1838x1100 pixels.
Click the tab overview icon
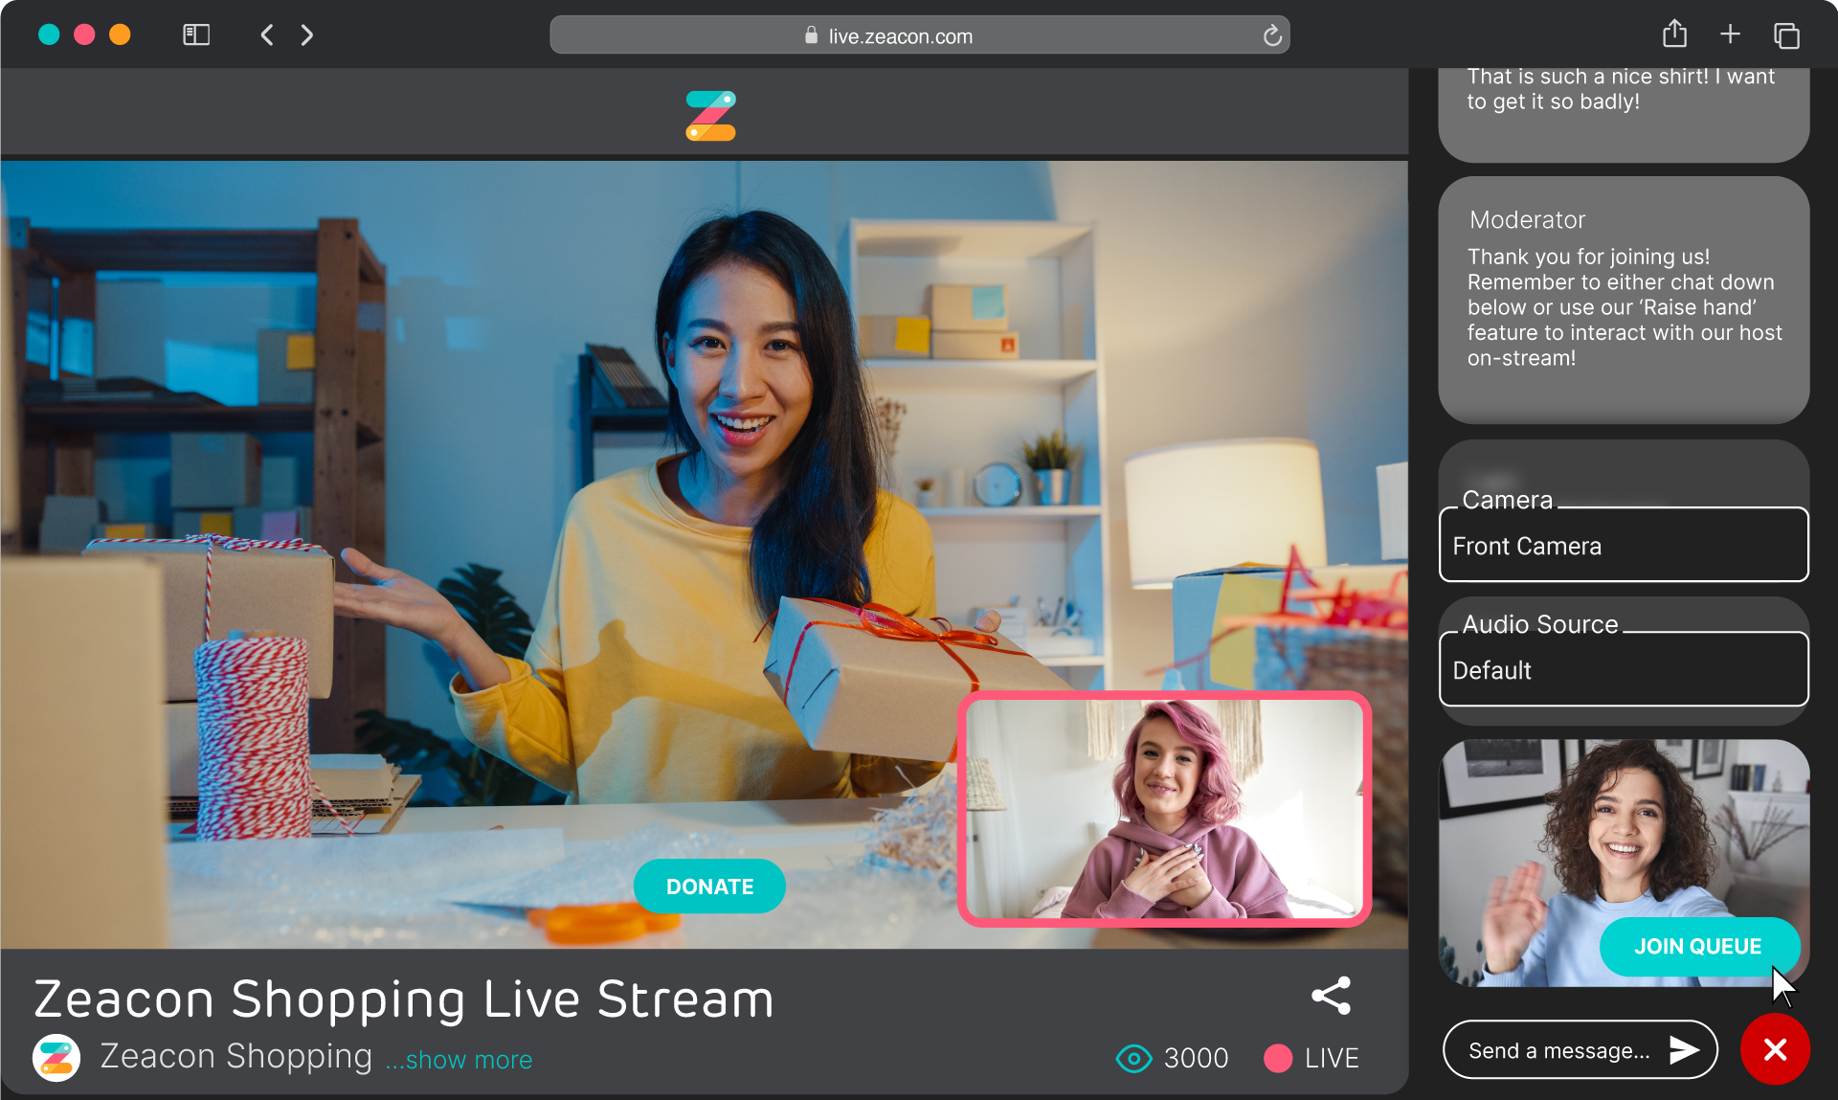1786,34
